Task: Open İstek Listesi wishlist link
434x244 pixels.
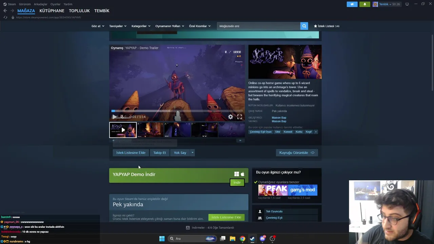Action: point(327,26)
